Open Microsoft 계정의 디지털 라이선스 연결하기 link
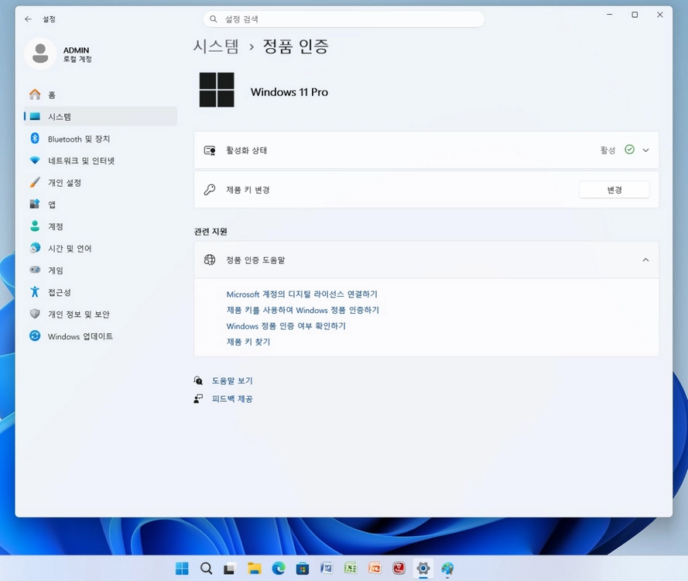This screenshot has height=581, width=688. pyautogui.click(x=302, y=294)
